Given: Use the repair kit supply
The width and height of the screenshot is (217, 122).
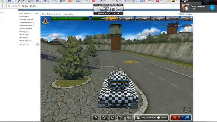Looking at the screenshot, I should [95, 118].
